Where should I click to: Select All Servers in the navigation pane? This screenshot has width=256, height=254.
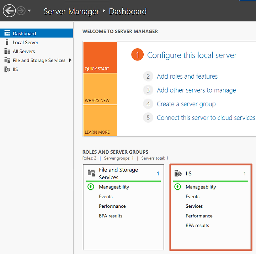pyautogui.click(x=36, y=51)
